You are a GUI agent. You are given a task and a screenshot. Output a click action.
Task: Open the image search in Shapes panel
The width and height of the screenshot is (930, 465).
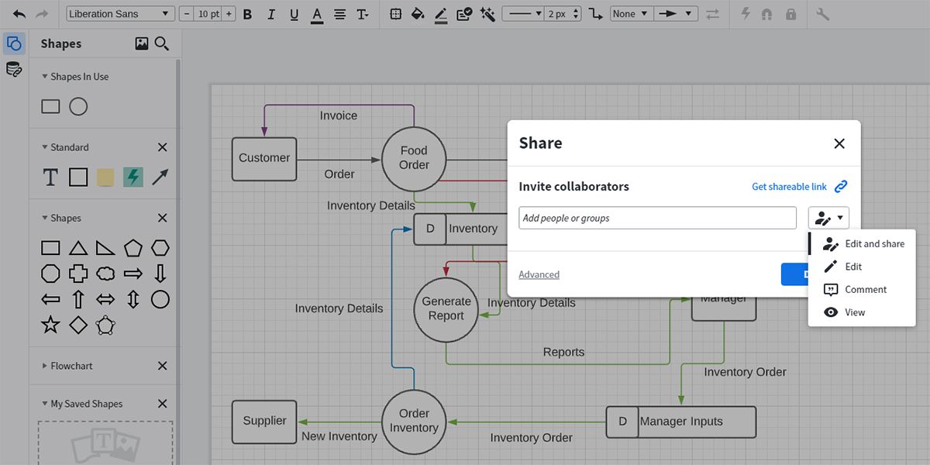coord(141,44)
